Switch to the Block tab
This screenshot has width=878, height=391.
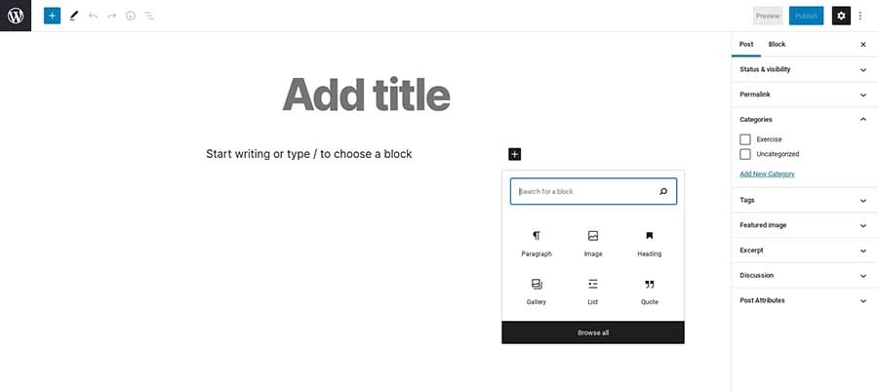[777, 44]
